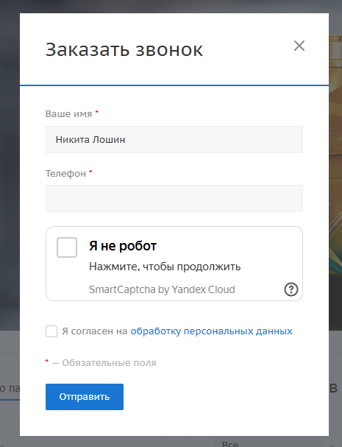Open the Все dropdown behind the dialog
The height and width of the screenshot is (447, 342).
271,442
